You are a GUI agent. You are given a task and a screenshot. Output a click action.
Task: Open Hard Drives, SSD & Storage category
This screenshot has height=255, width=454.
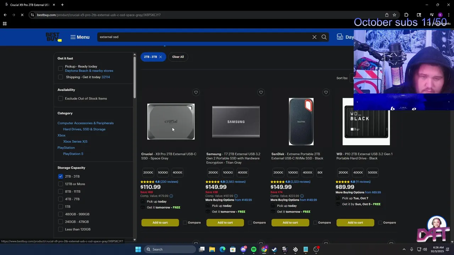[x=84, y=129]
